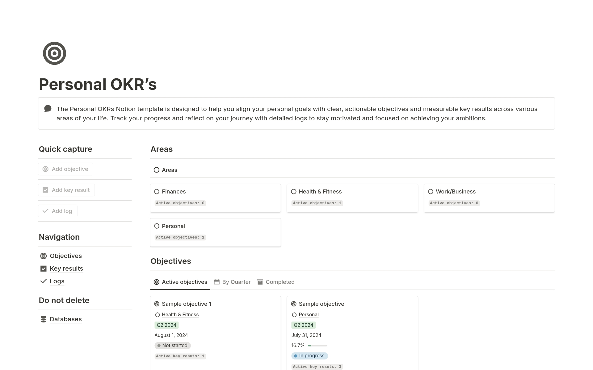This screenshot has height=370, width=593.
Task: Click the Add log button
Action: pos(58,211)
